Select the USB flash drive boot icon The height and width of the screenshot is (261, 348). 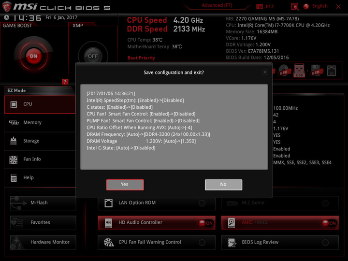point(299,71)
